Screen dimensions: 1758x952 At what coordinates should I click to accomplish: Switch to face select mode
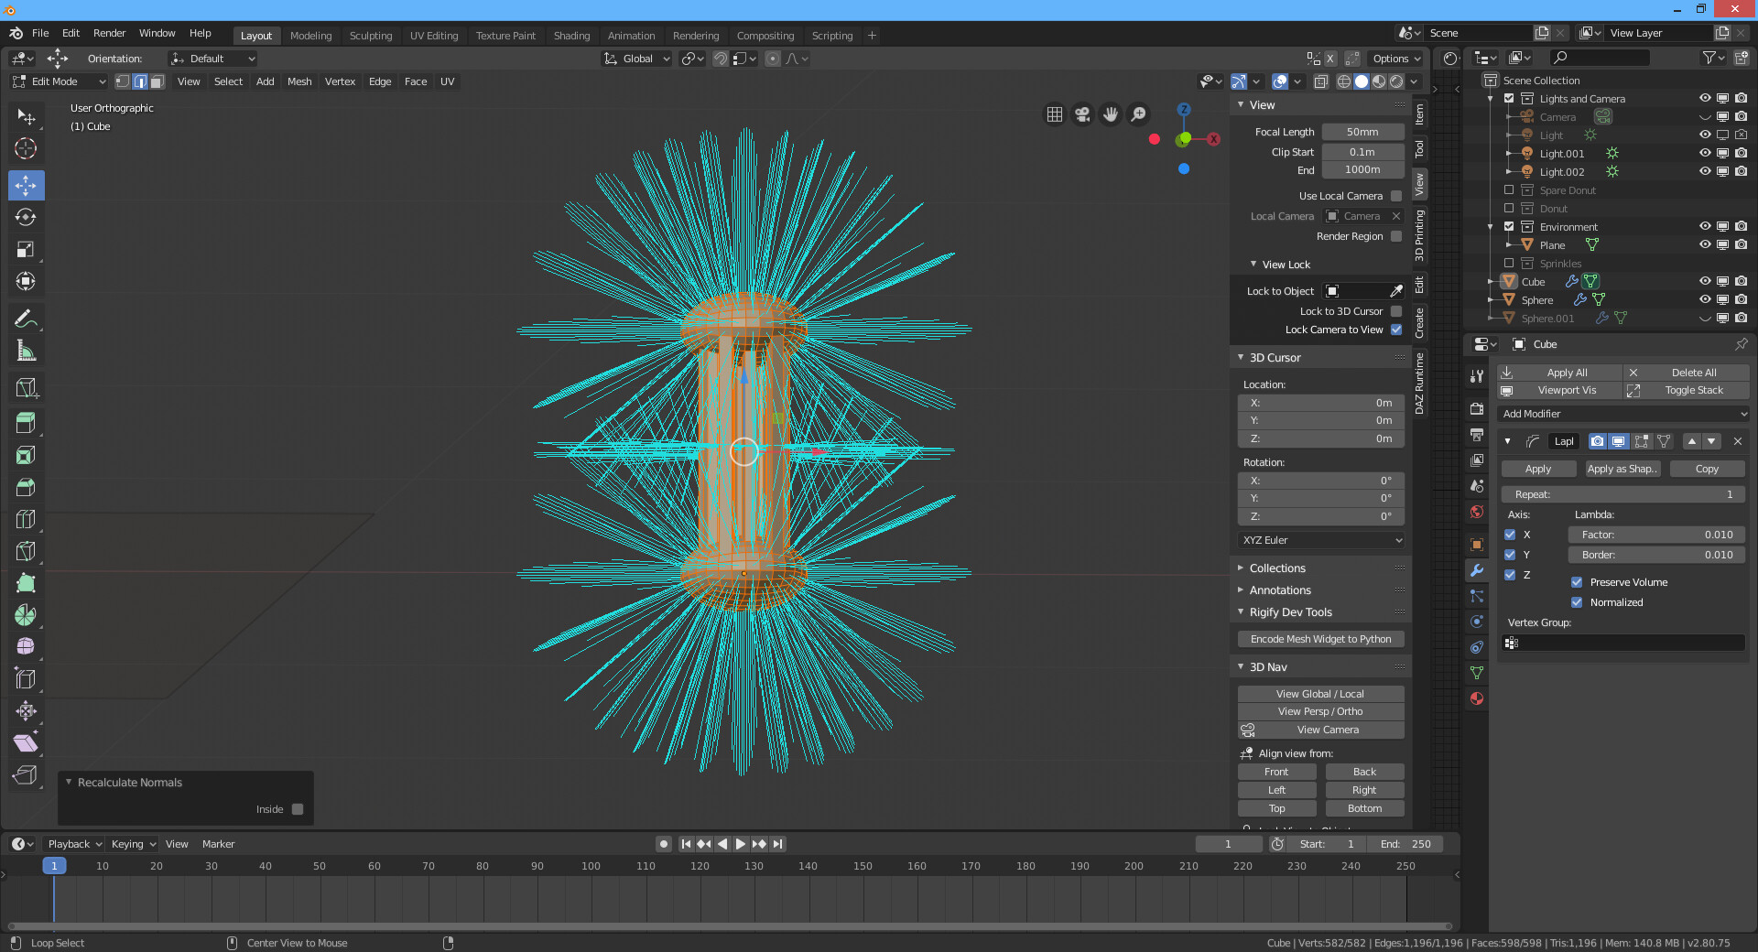point(157,81)
